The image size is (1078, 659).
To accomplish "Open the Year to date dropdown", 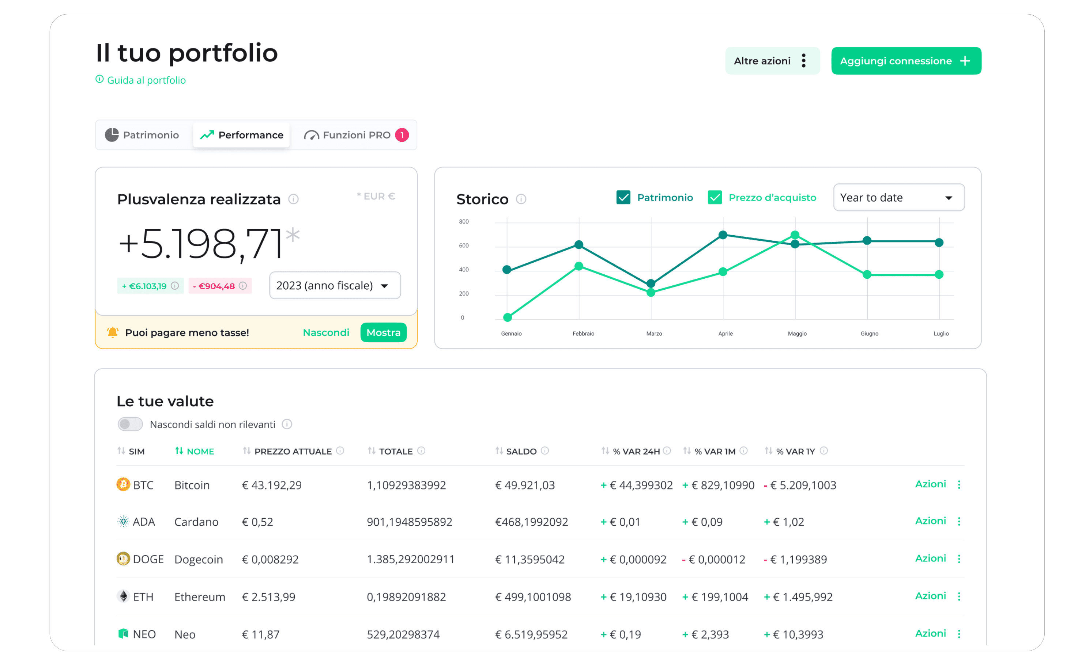I will [x=898, y=197].
